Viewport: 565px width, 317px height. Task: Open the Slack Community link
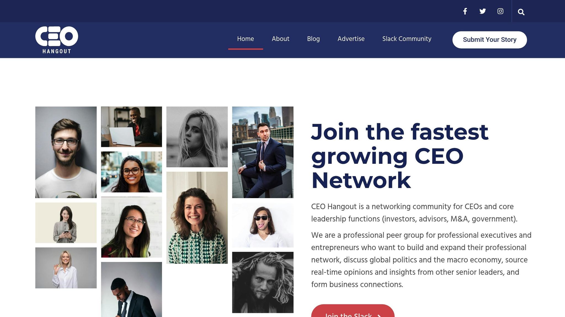407,39
